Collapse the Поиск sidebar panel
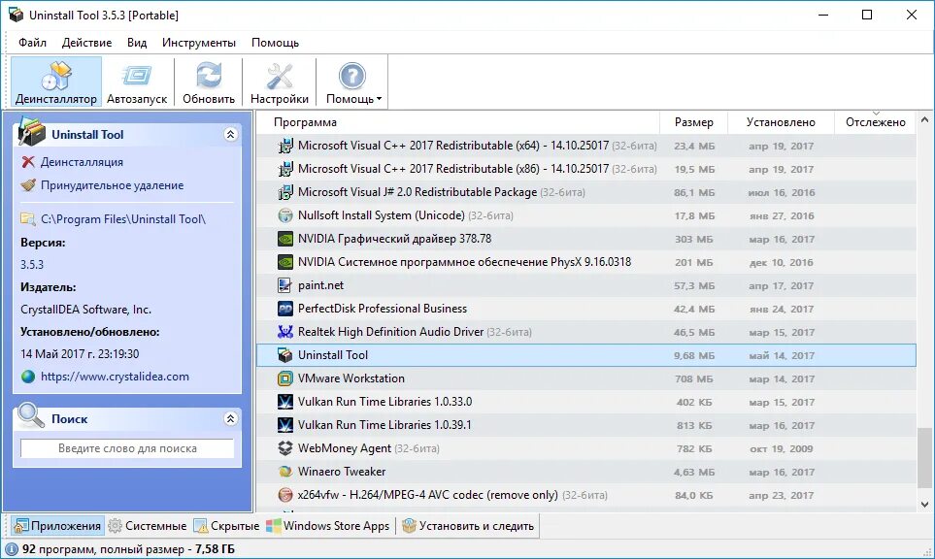 coord(231,418)
